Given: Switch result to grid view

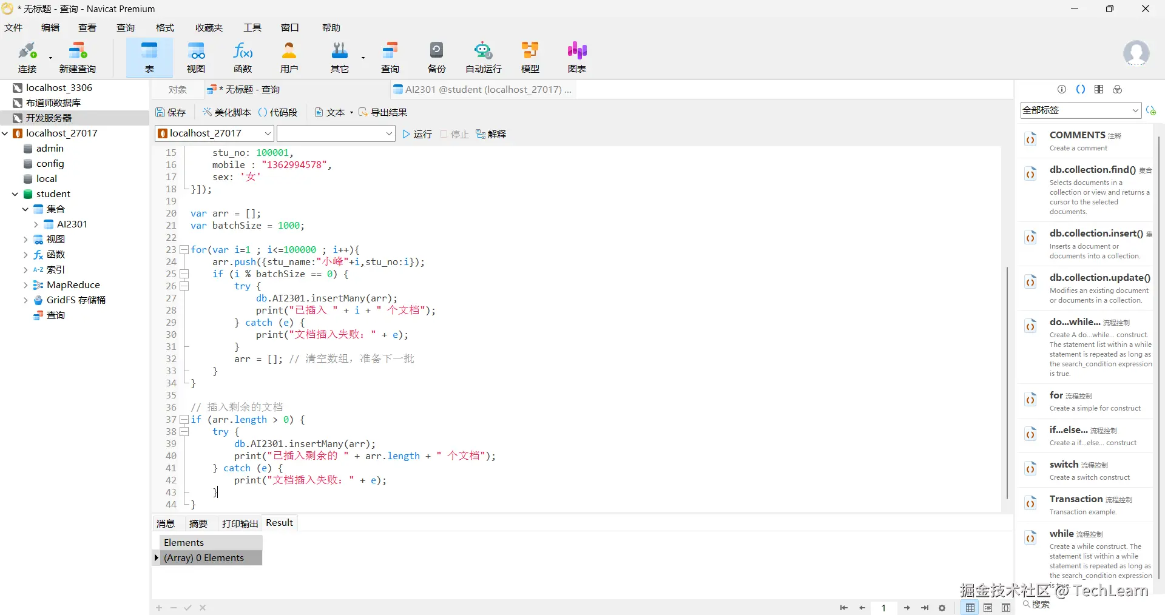Looking at the screenshot, I should pos(970,608).
